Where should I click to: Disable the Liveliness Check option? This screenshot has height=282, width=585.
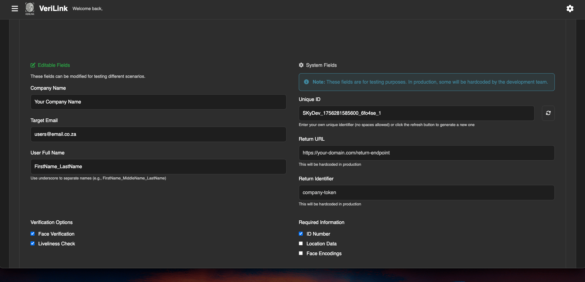[33, 244]
